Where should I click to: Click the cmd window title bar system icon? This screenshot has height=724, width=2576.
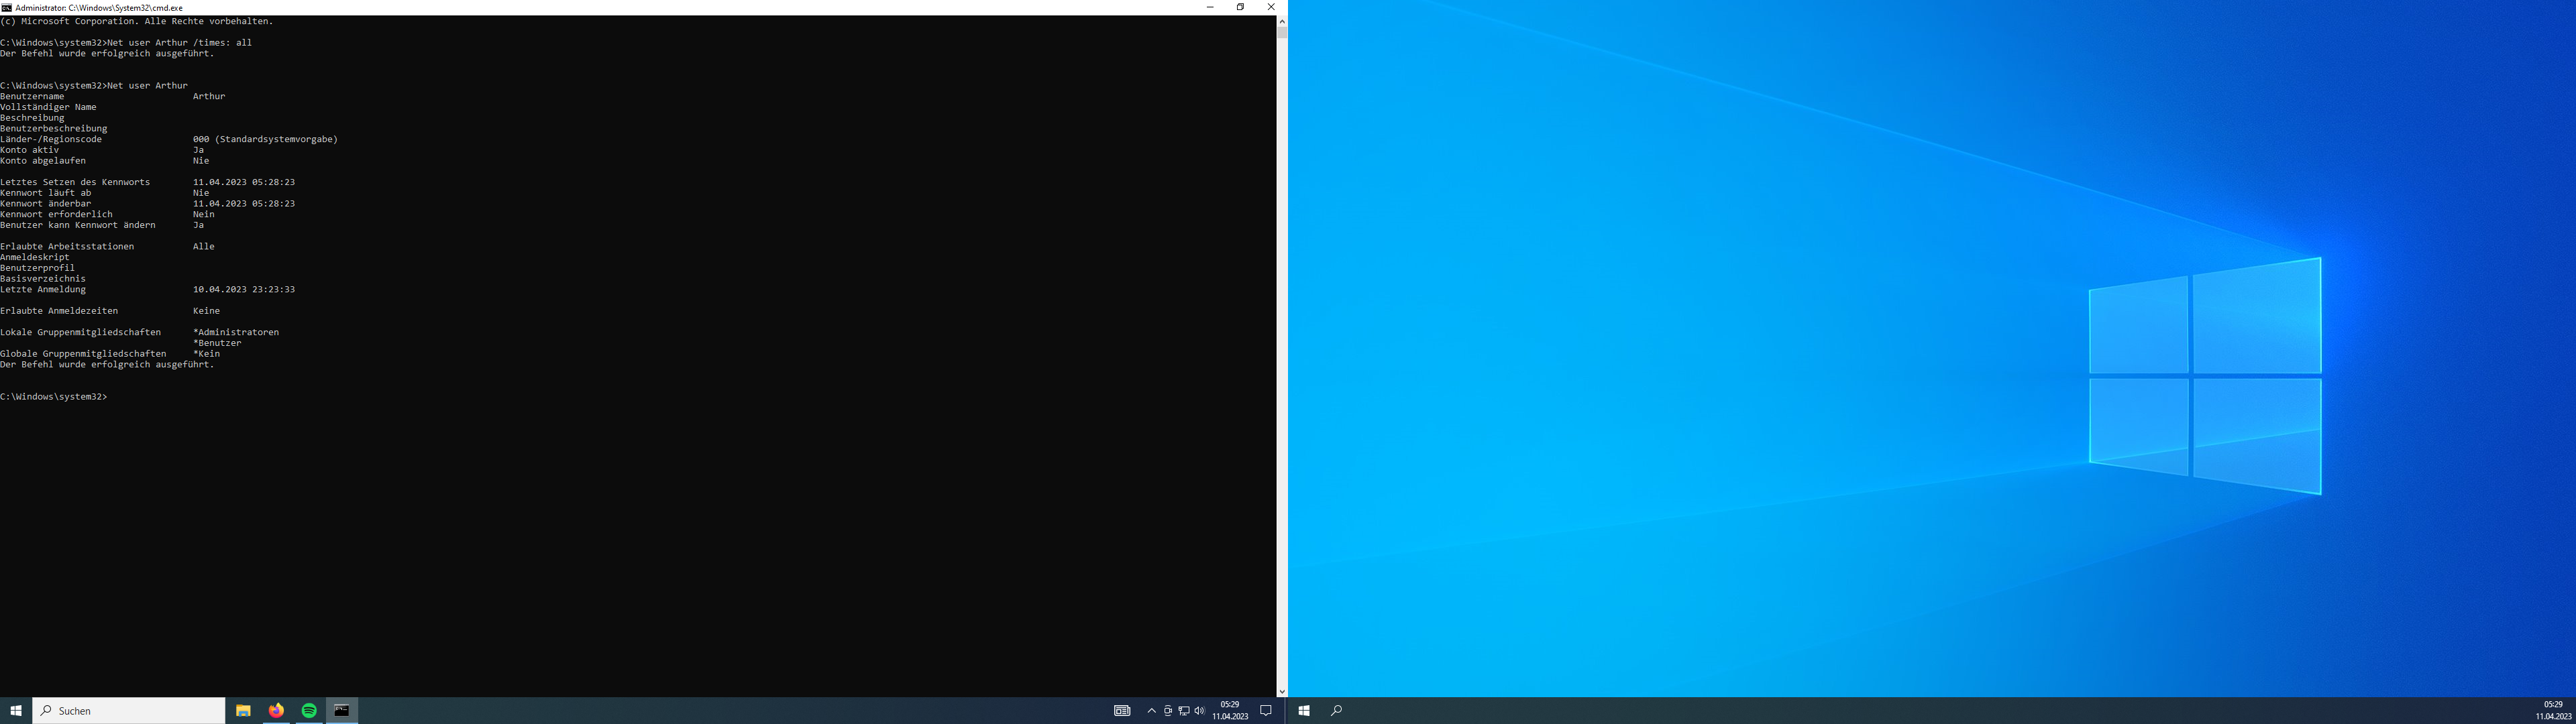[7, 7]
